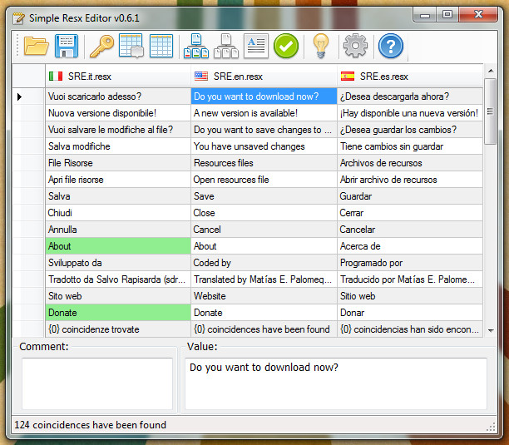The width and height of the screenshot is (509, 445).
Task: Select cell 'Apri file risorse'
Action: pyautogui.click(x=118, y=180)
